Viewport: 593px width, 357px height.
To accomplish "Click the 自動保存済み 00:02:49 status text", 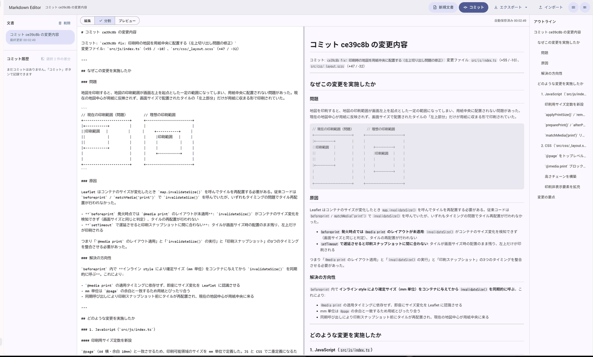I will click(510, 21).
